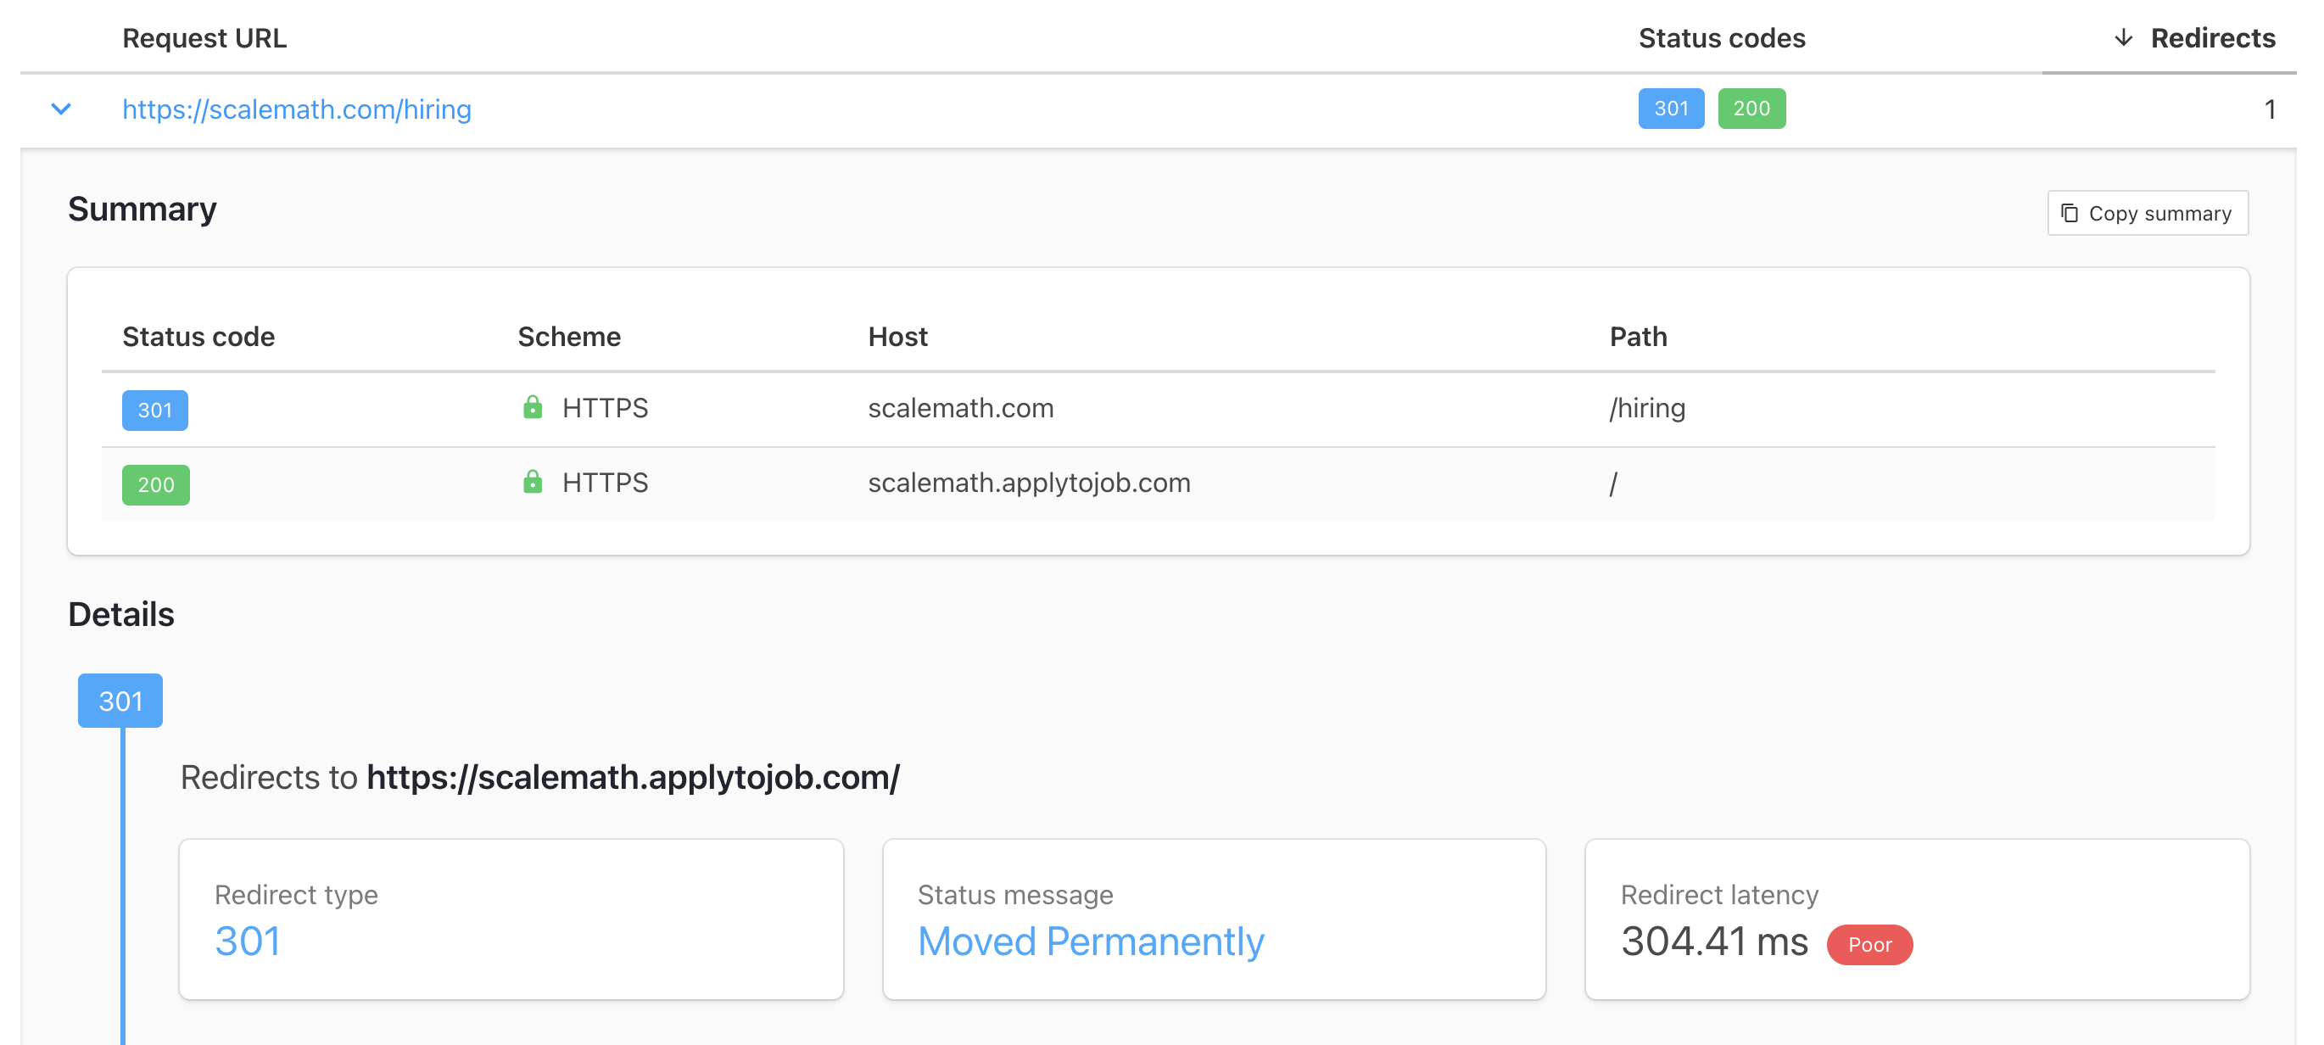The width and height of the screenshot is (2324, 1045).
Task: Click the Status code column header in summary
Action: coord(198,337)
